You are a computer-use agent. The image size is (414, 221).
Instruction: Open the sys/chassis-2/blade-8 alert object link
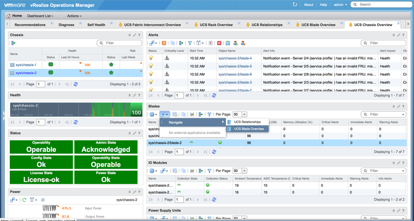(x=235, y=74)
